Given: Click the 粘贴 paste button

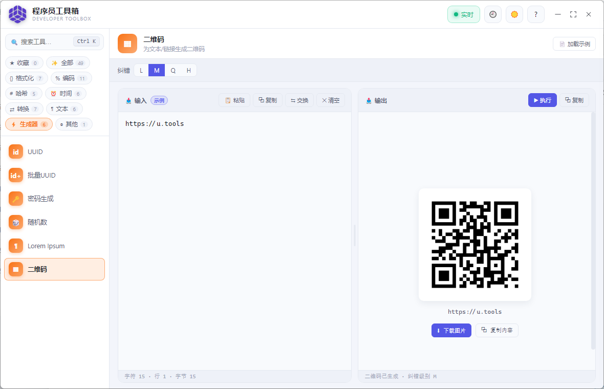Looking at the screenshot, I should (x=234, y=100).
